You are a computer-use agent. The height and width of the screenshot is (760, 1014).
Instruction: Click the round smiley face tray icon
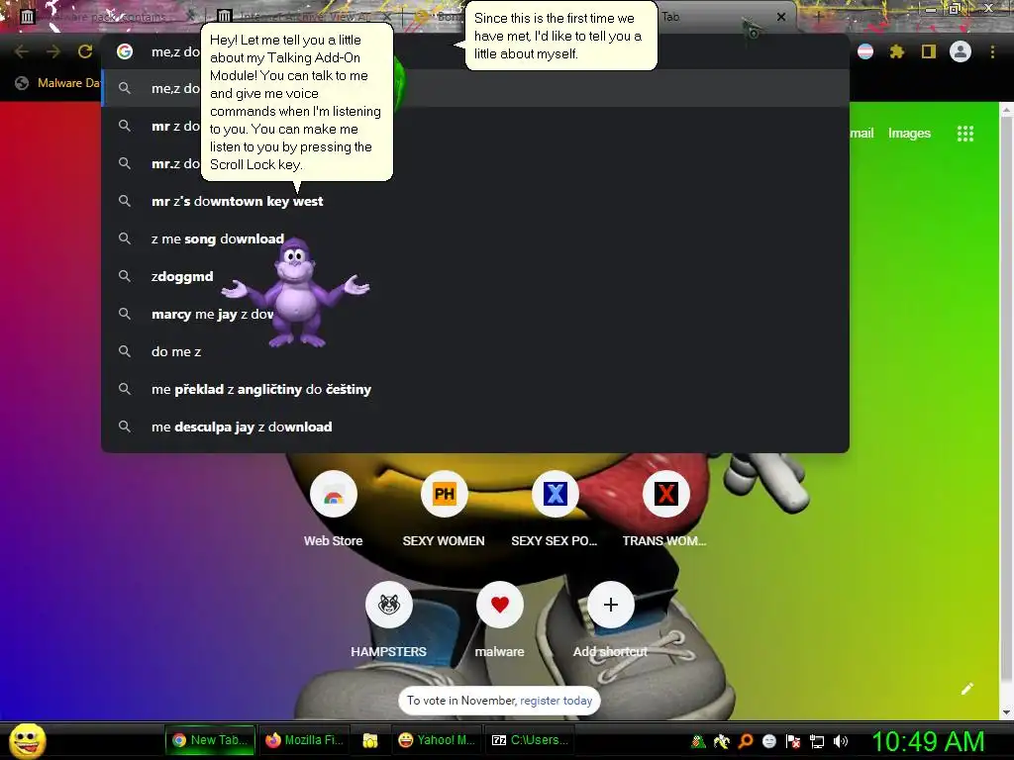pos(768,741)
